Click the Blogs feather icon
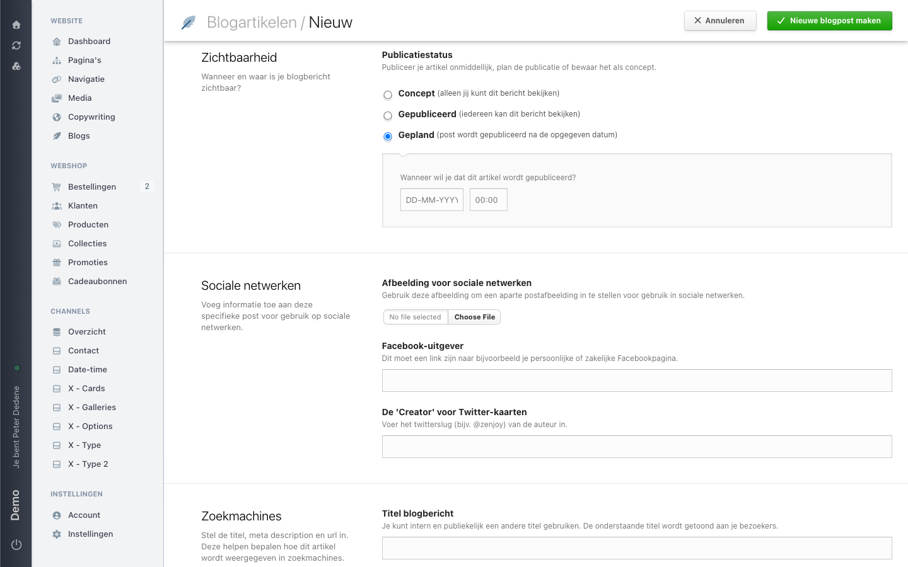The image size is (908, 567). coord(57,136)
